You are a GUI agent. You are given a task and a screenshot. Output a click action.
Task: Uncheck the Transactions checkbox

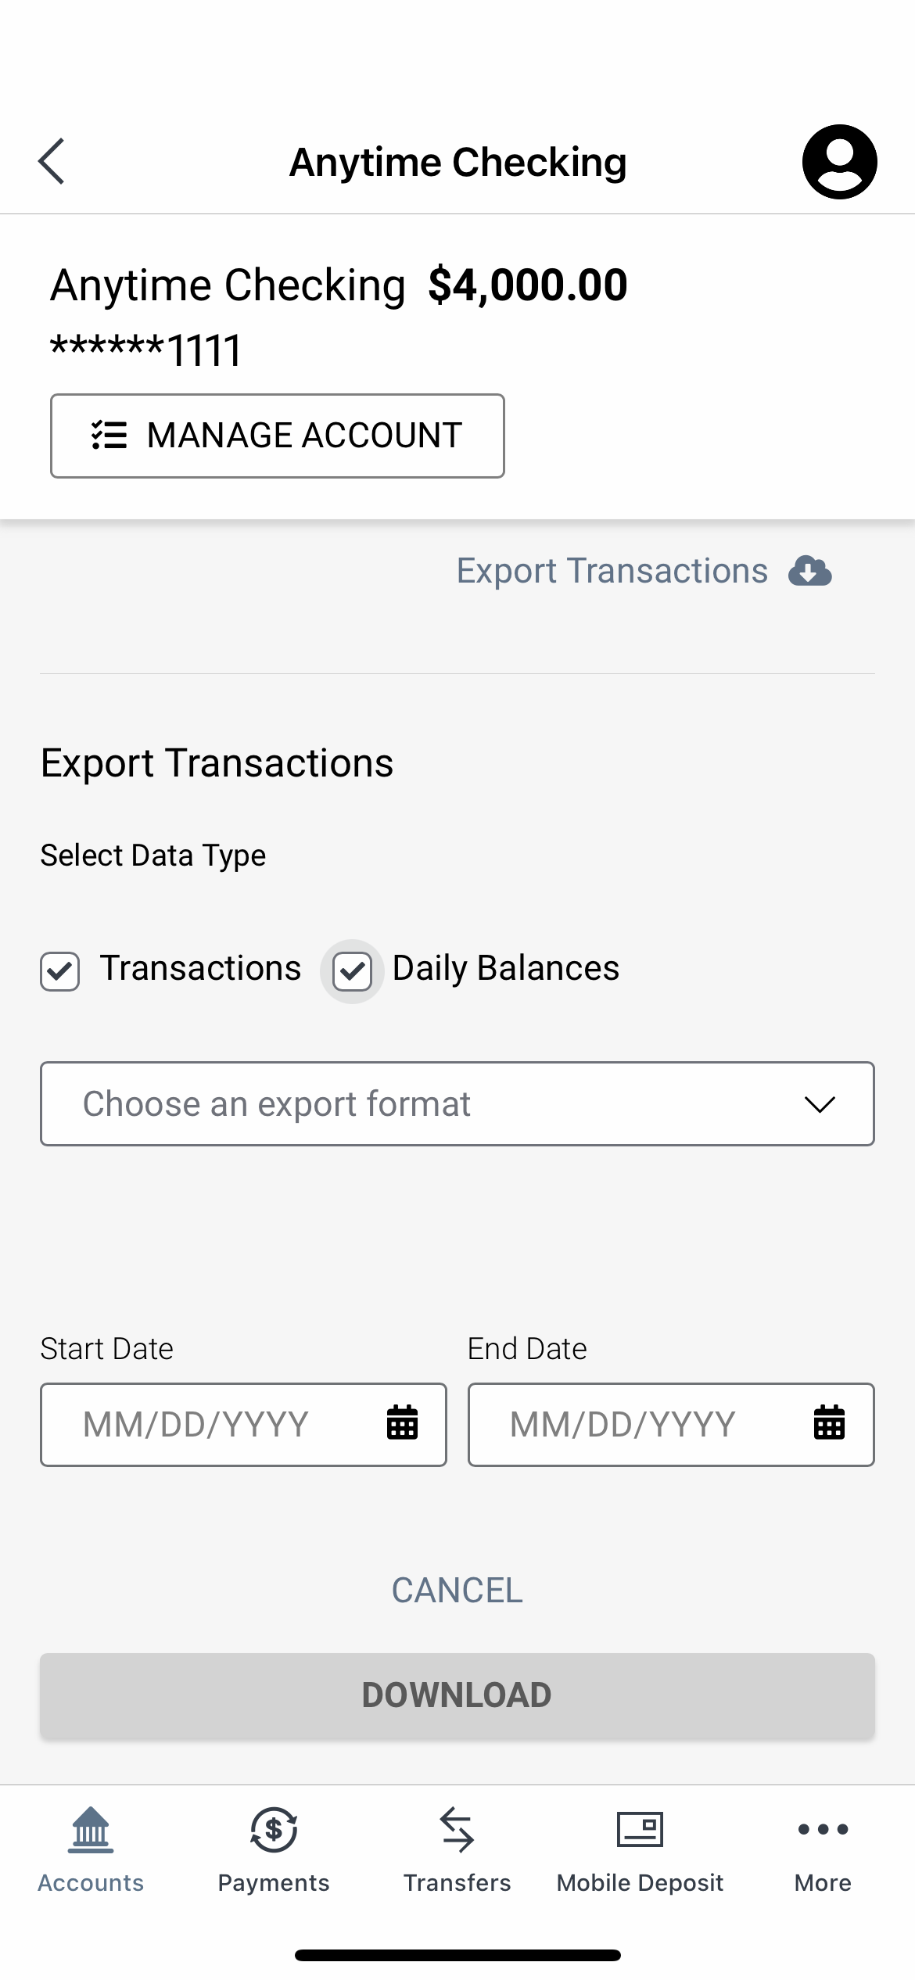tap(60, 971)
